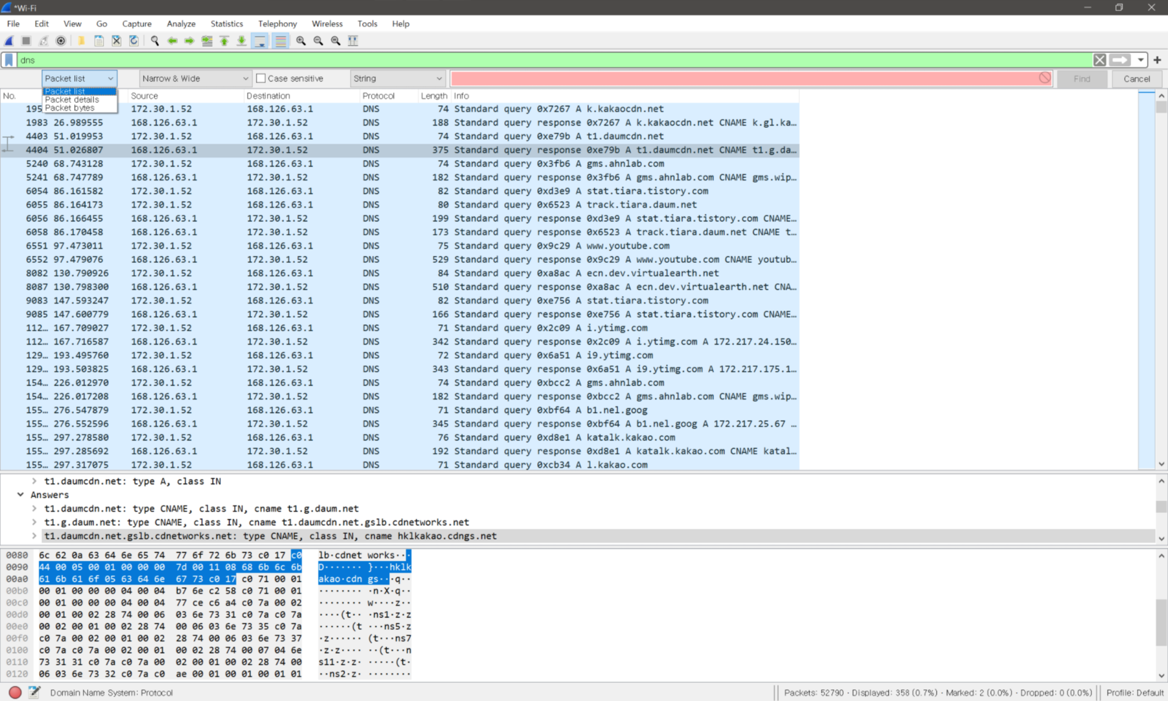Click the packet list vertical scrollbar thumb
The width and height of the screenshot is (1168, 701).
click(1161, 107)
